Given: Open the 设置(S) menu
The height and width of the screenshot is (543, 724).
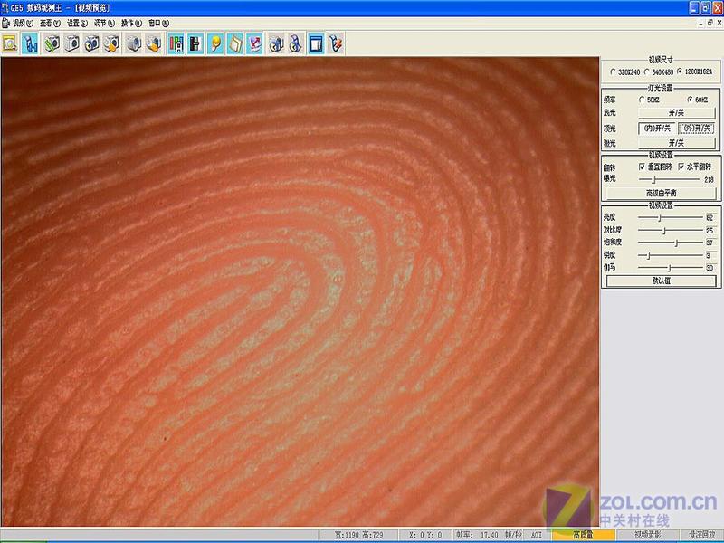Looking at the screenshot, I should [77, 23].
